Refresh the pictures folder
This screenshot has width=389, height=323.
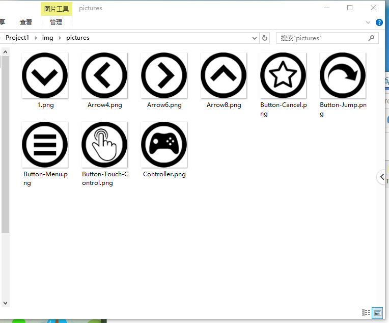[x=265, y=38]
